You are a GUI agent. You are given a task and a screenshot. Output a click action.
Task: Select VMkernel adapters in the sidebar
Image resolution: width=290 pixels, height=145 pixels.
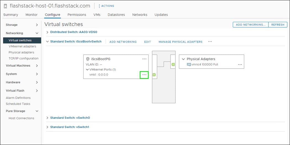[22, 46]
